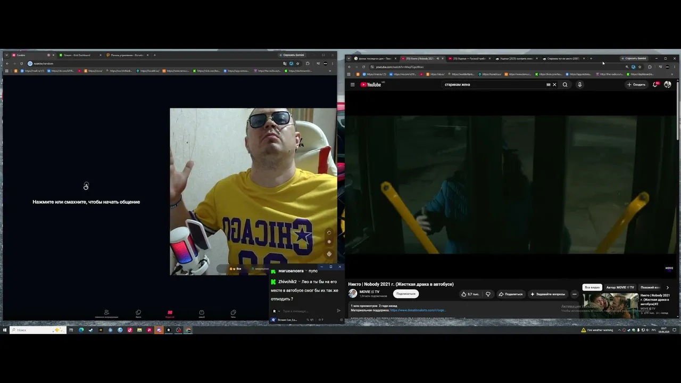Click 'Нажмите или смахните' to start chatting
This screenshot has width=681, height=383.
coord(86,202)
